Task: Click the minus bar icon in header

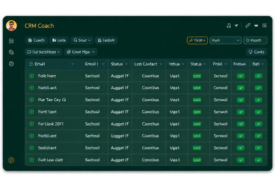Action: pos(256,26)
